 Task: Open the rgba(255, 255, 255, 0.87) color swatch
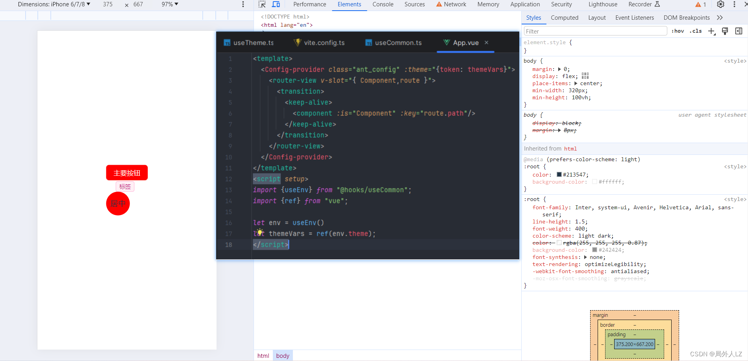pyautogui.click(x=559, y=243)
